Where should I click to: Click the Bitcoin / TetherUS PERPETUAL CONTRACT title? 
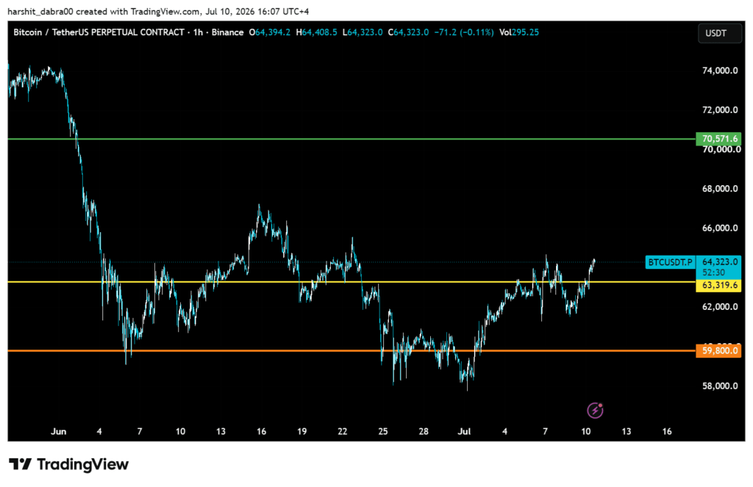click(x=99, y=32)
